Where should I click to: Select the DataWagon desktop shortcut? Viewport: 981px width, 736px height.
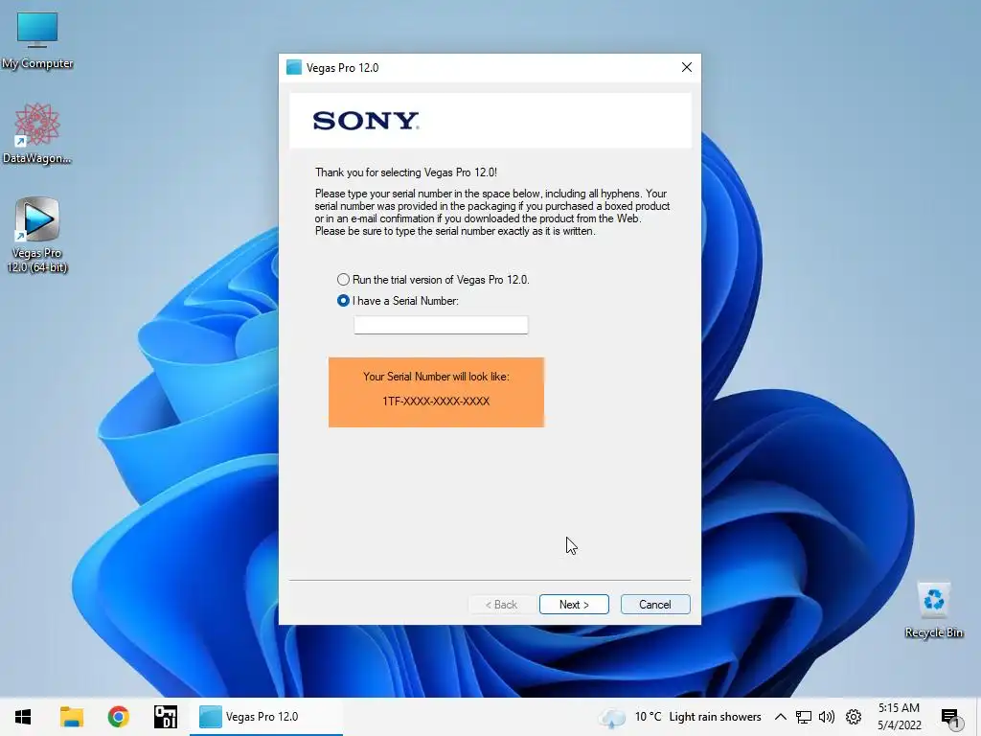coord(37,134)
